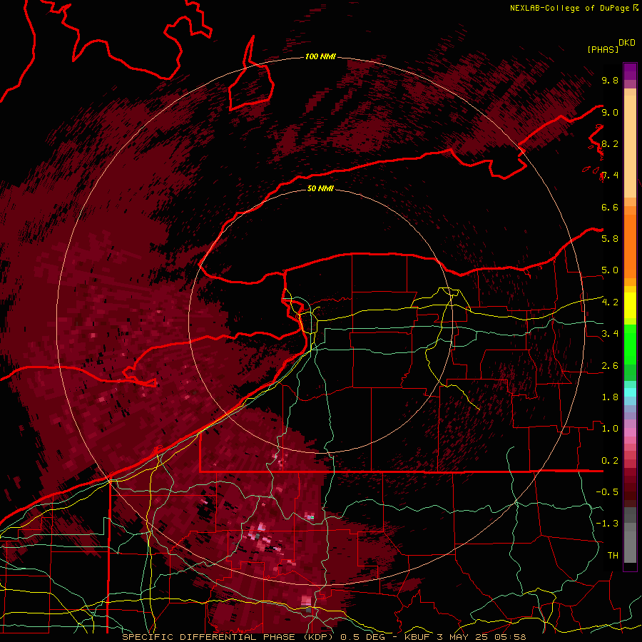This screenshot has width=642, height=642.
Task: Click the KBUF station identifier
Action: click(x=418, y=637)
